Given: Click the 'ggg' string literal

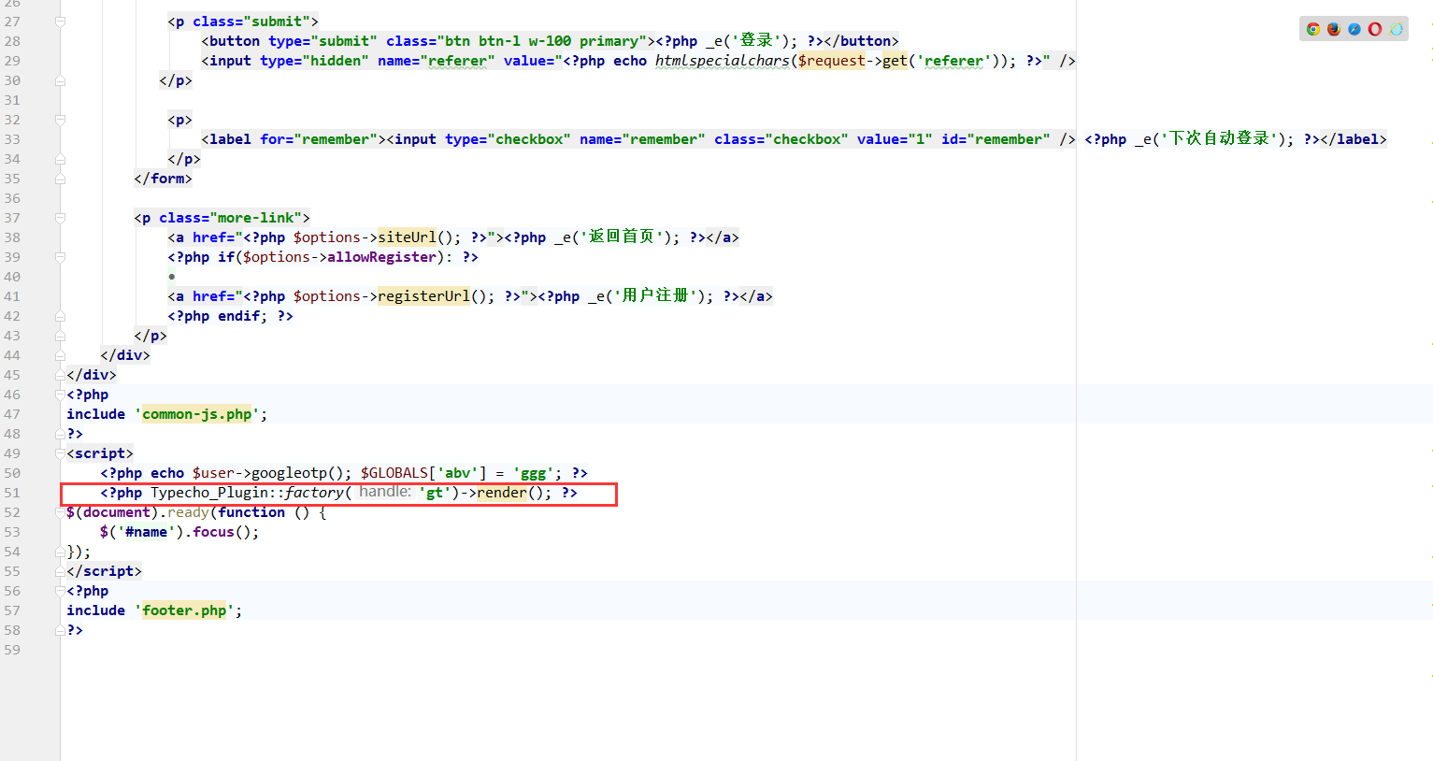Looking at the screenshot, I should [533, 473].
